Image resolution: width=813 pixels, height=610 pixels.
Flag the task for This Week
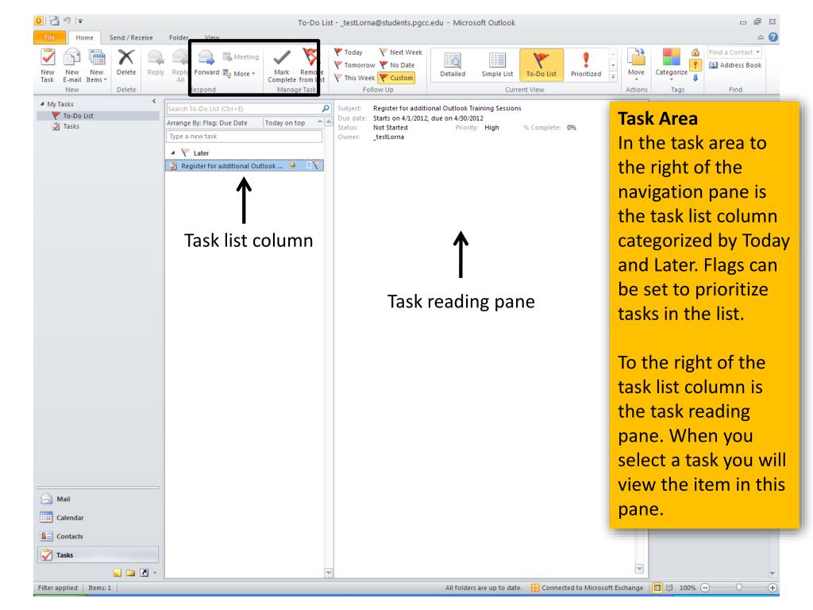[x=355, y=78]
